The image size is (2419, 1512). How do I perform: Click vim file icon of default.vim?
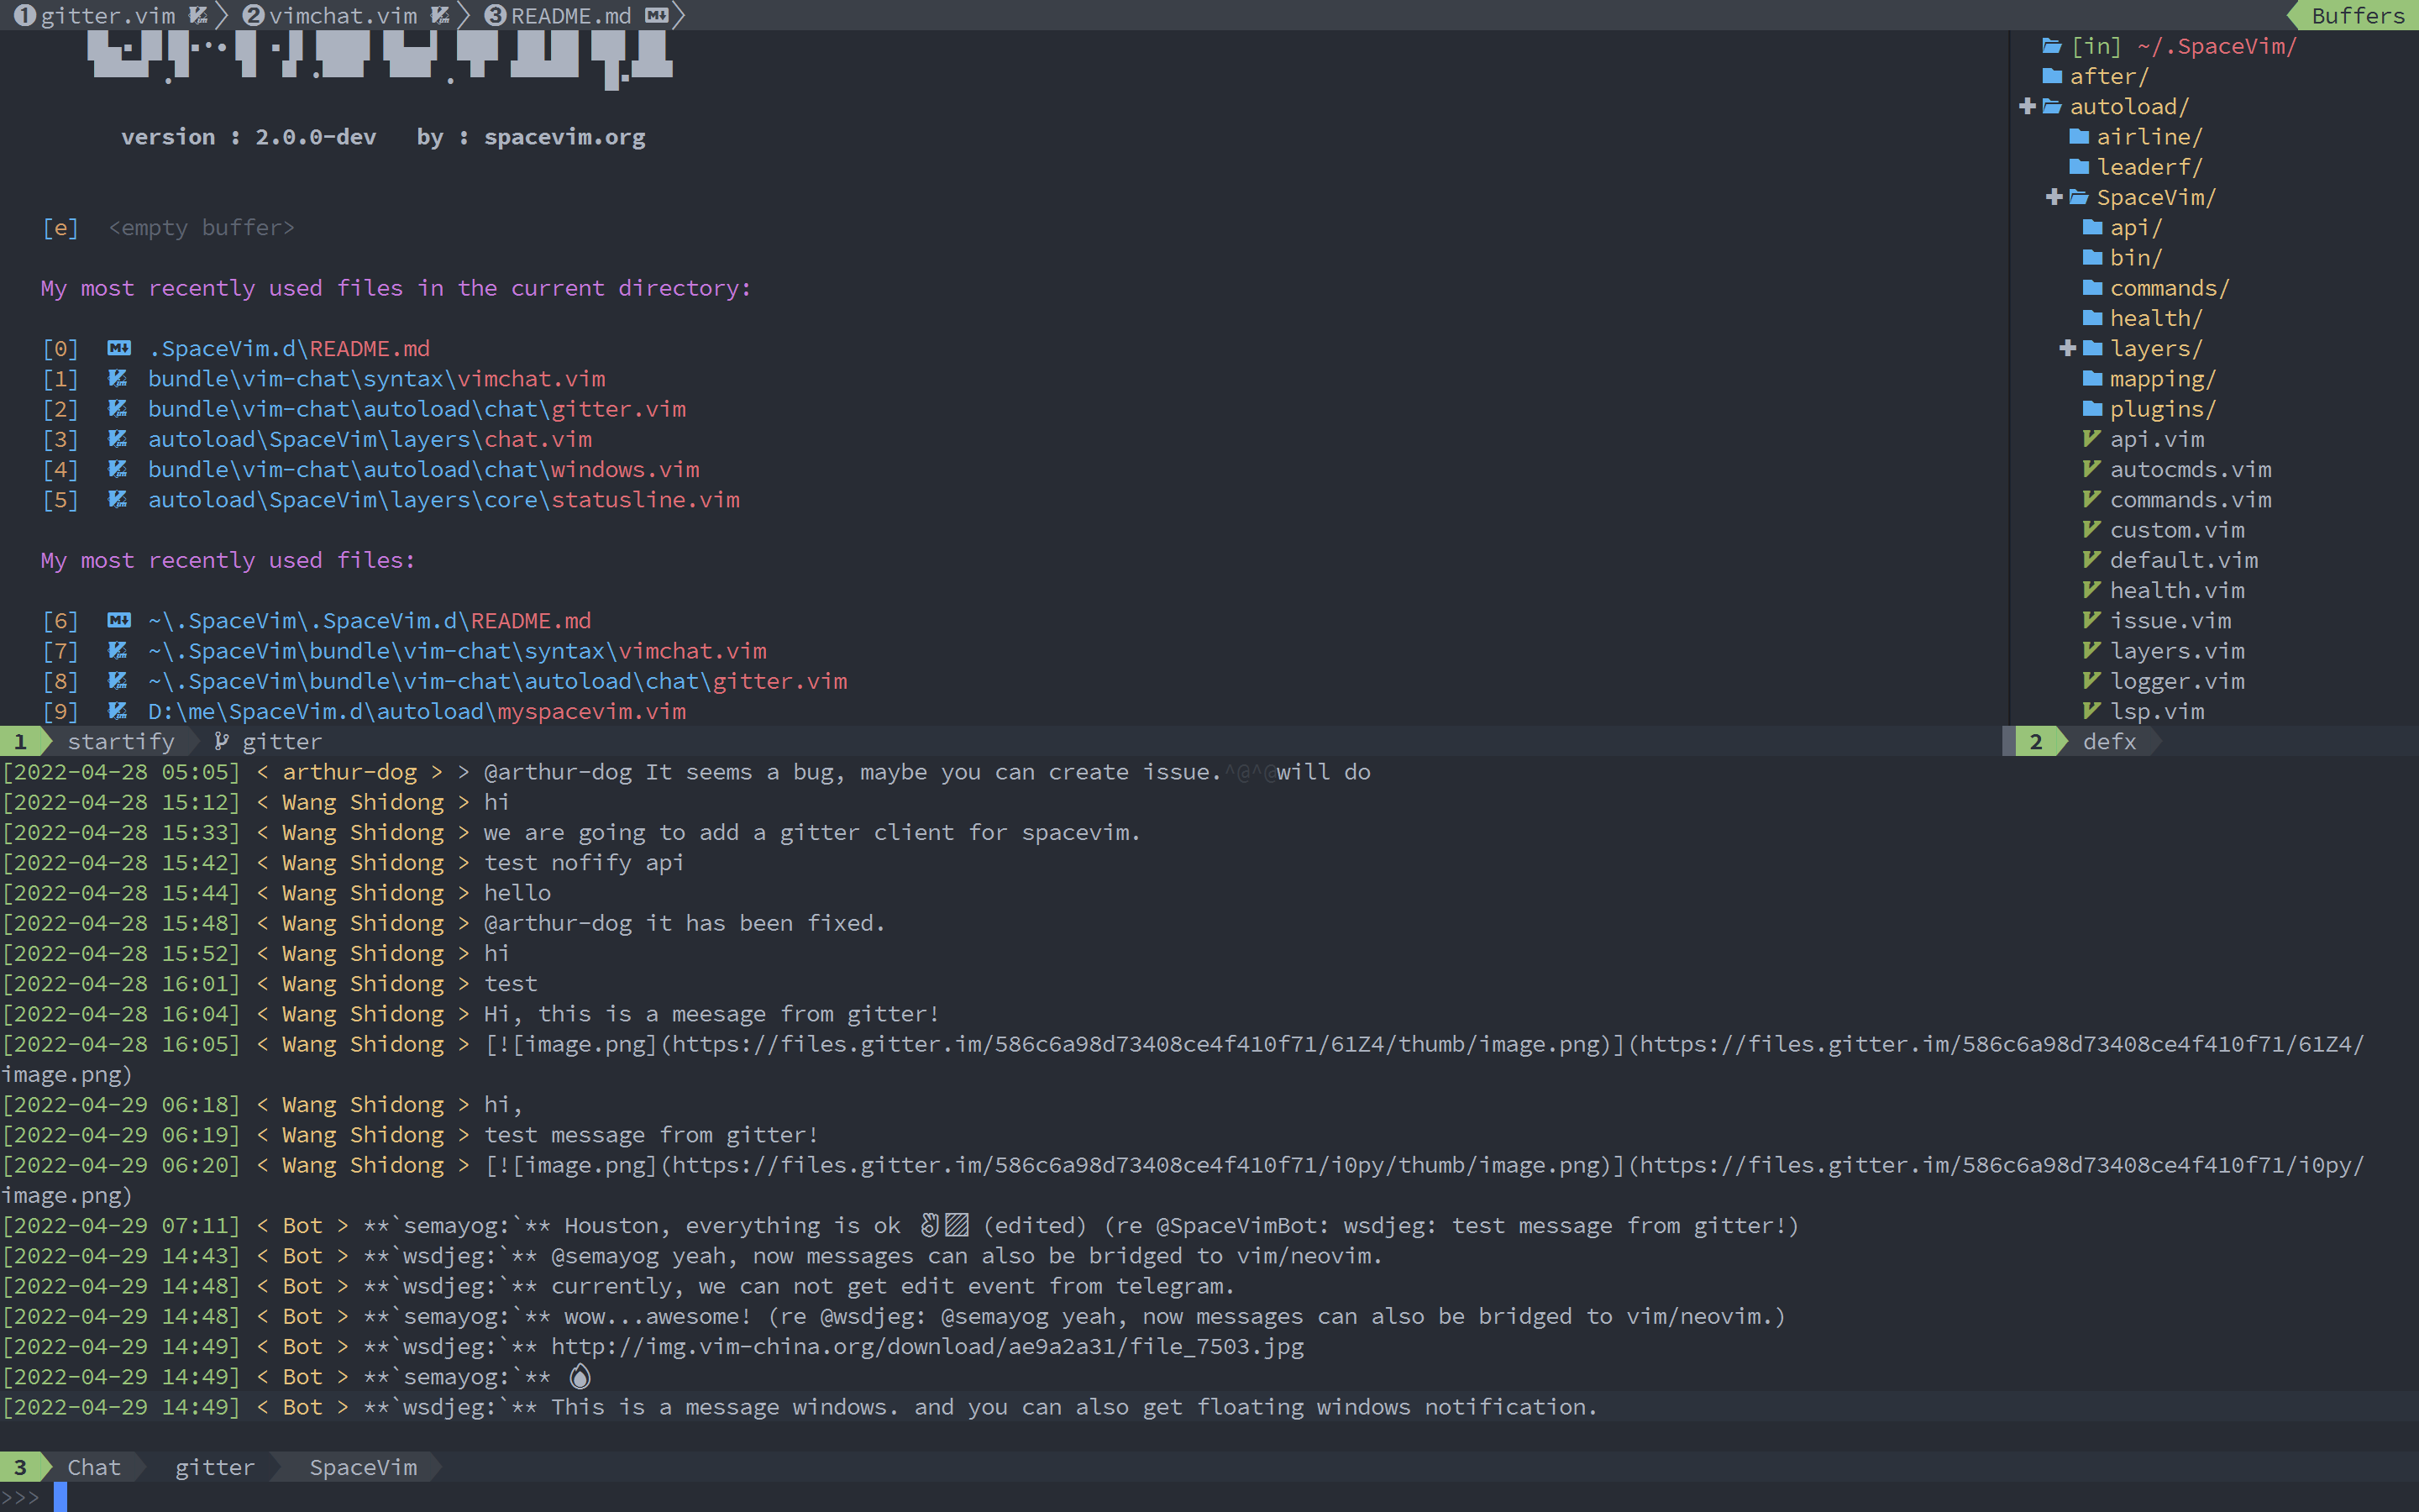tap(2091, 560)
